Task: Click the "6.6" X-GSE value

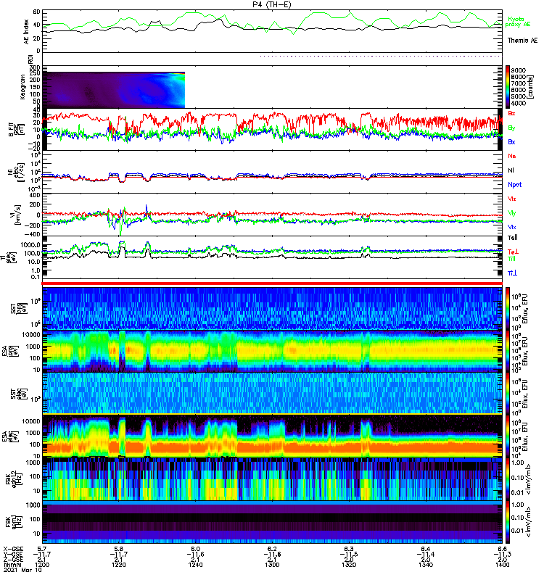Action: point(502,549)
